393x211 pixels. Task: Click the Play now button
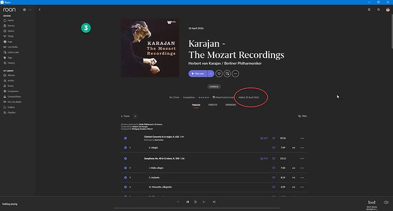tap(198, 74)
